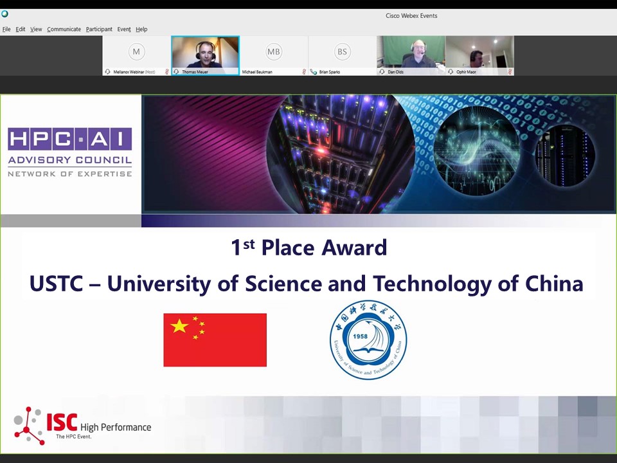The image size is (617, 463).
Task: Click the 'Dan Olds' name label
Action: 395,72
